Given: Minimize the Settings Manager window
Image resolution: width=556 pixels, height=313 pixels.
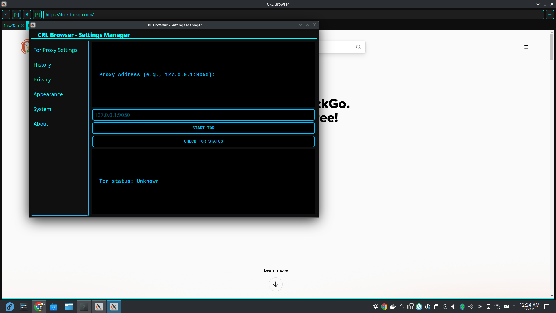Looking at the screenshot, I should pyautogui.click(x=301, y=25).
